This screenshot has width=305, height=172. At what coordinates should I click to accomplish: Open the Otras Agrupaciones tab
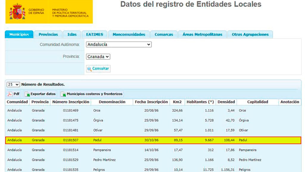[x=250, y=34]
